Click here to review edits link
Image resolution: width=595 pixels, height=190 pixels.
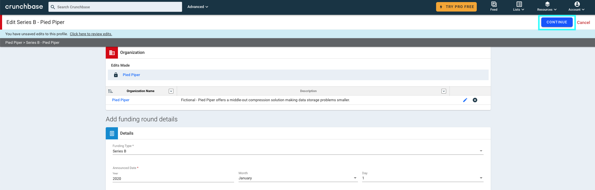point(91,34)
